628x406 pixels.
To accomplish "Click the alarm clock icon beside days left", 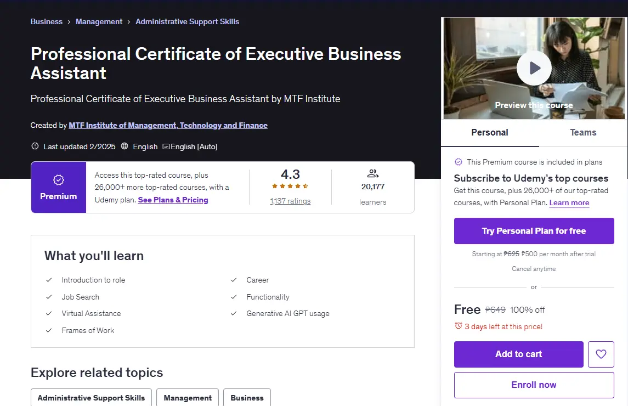I will tap(458, 326).
